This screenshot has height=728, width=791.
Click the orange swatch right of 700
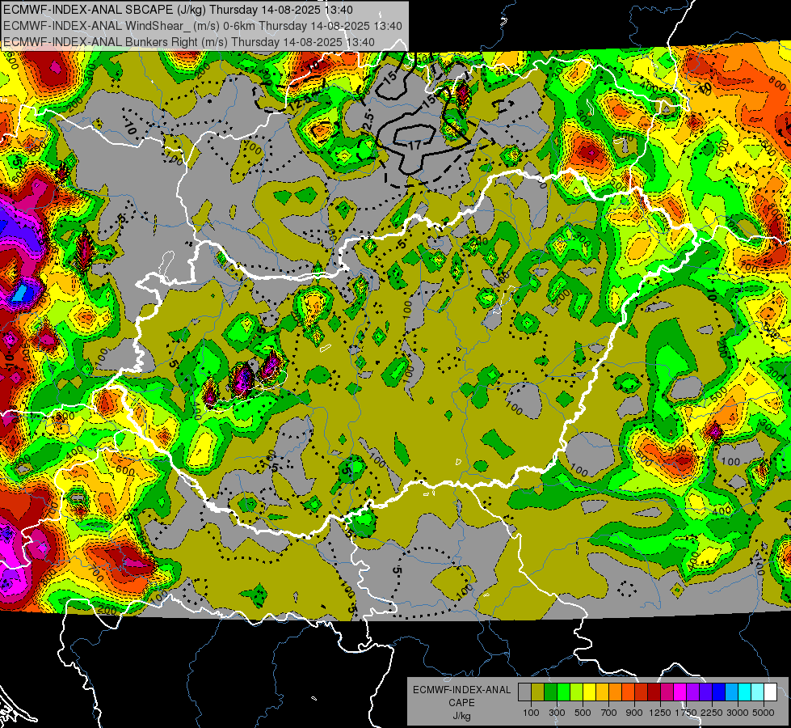[616, 692]
